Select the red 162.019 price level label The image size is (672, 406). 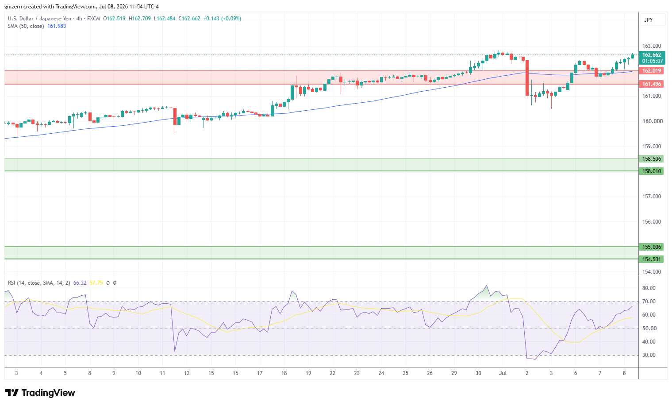652,71
